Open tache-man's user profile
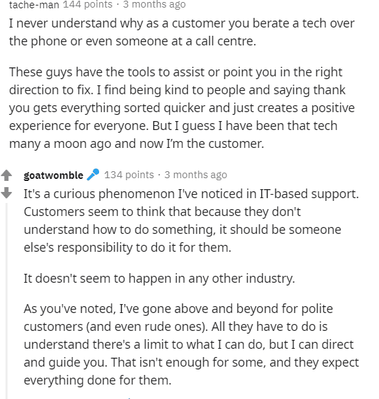This screenshot has height=399, width=379. coord(34,5)
